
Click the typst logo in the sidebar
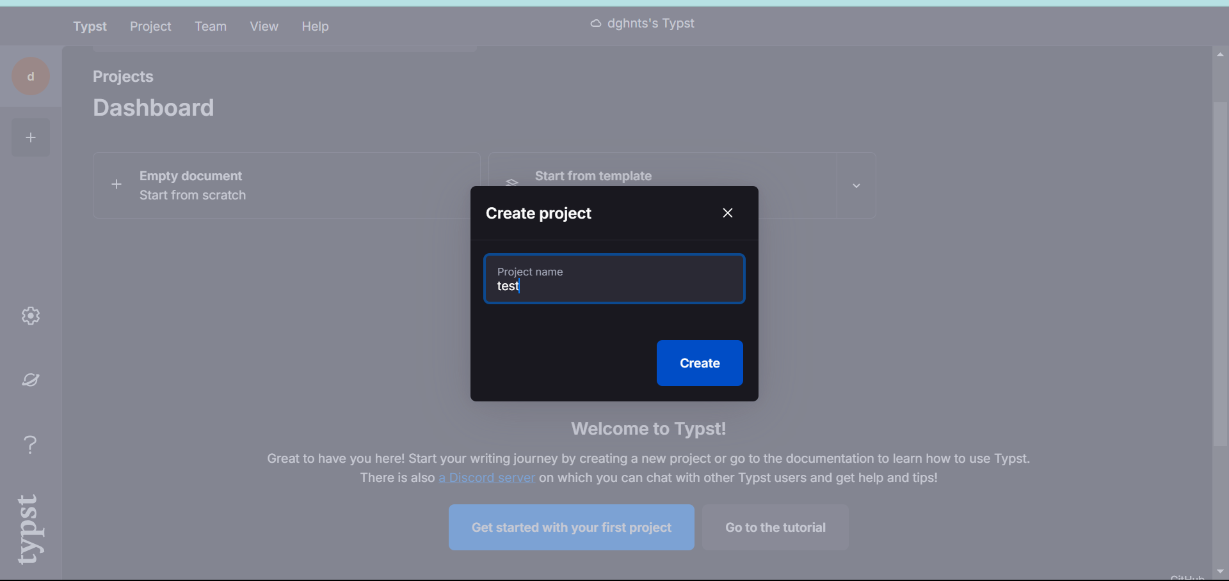point(31,529)
